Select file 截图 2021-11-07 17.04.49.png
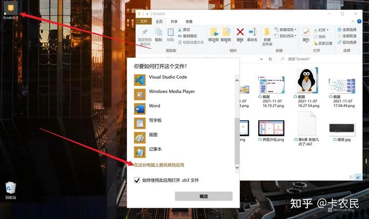369x219 pixels. click(x=342, y=93)
